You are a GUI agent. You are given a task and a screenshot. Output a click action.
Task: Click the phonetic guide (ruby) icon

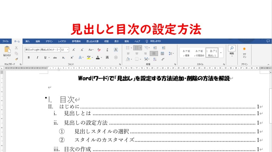(x=107, y=50)
